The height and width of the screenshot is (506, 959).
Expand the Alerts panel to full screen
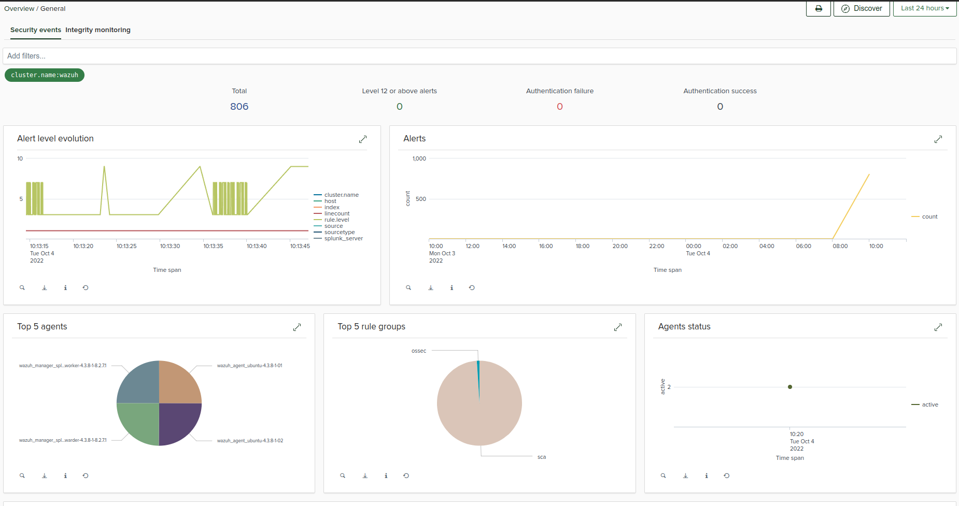click(x=938, y=139)
